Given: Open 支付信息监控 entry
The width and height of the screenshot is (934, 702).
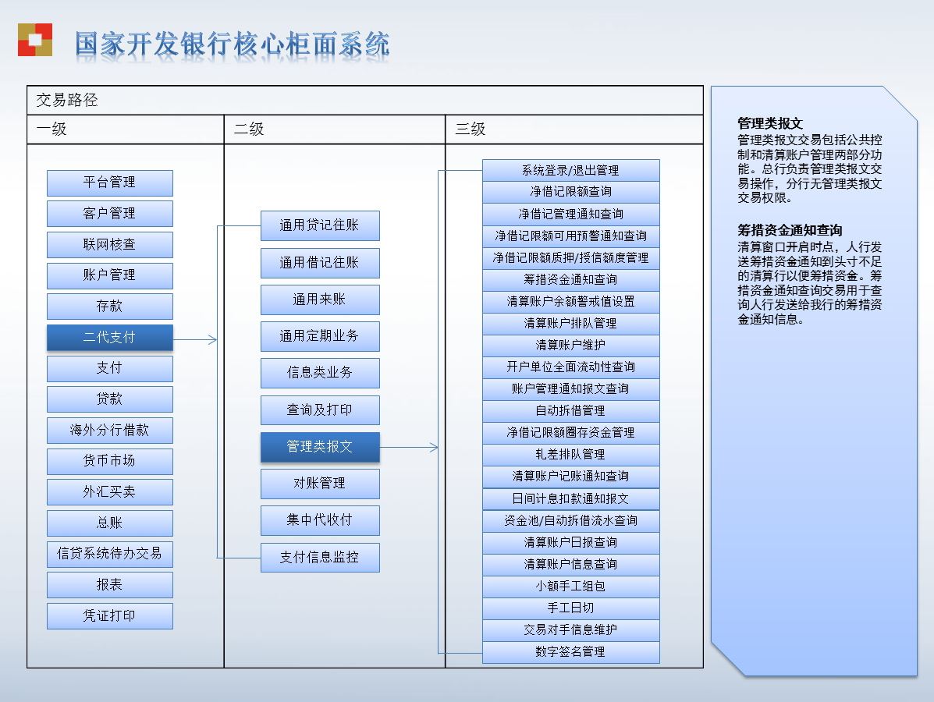Looking at the screenshot, I should pos(320,558).
